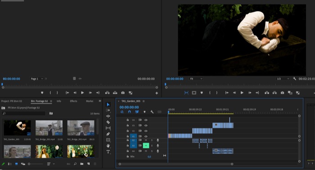
Task: Switch bin to freeform view
Action: (x=23, y=164)
